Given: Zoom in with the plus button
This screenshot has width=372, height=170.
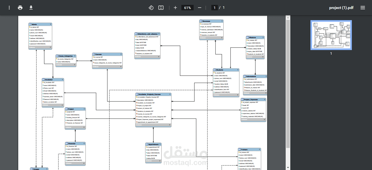Looking at the screenshot, I should [x=175, y=8].
